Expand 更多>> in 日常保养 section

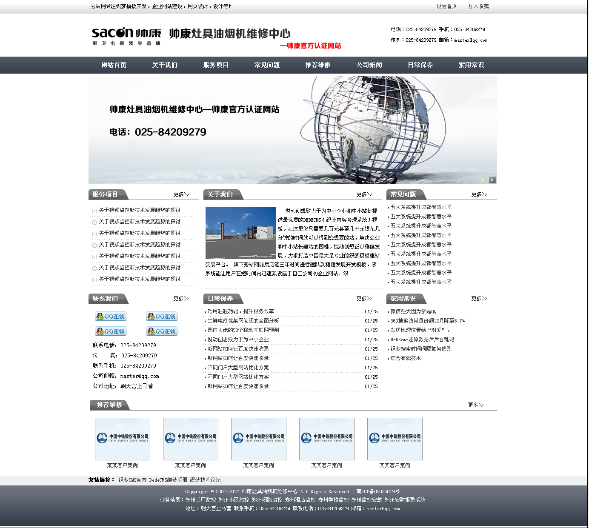(364, 299)
